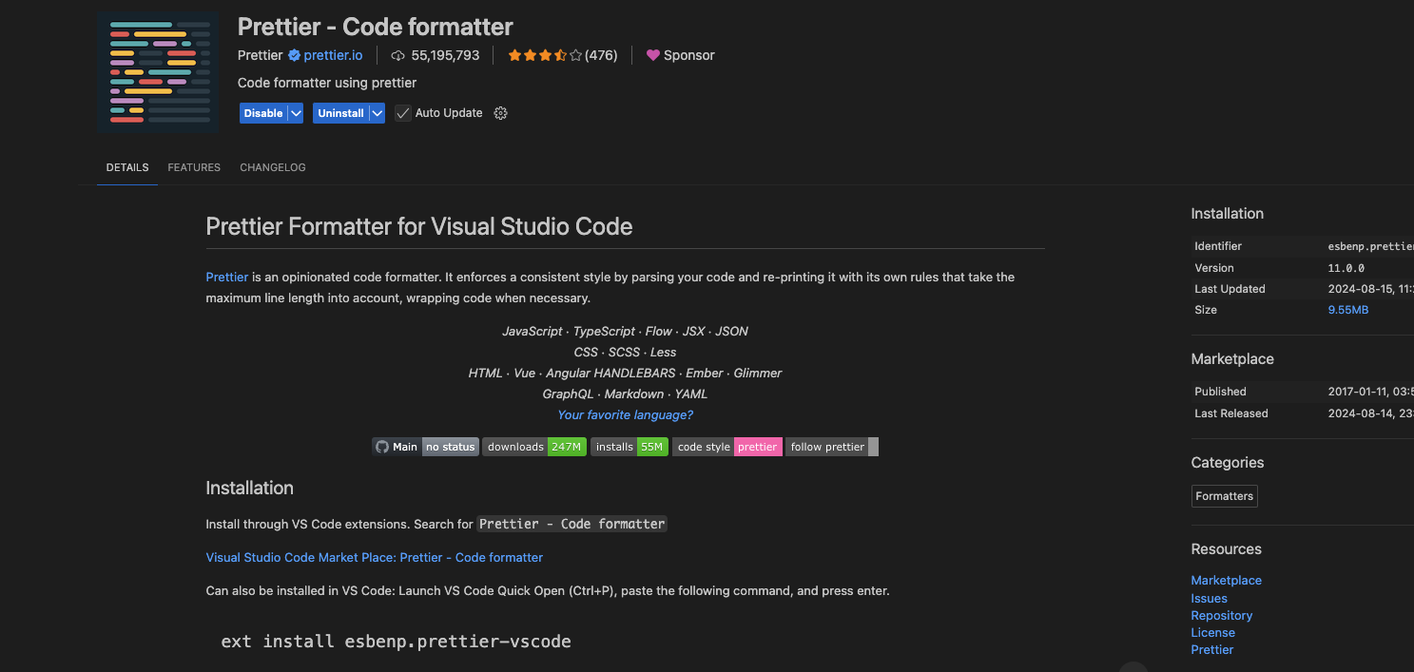Click the verified publisher badge icon

tap(295, 55)
